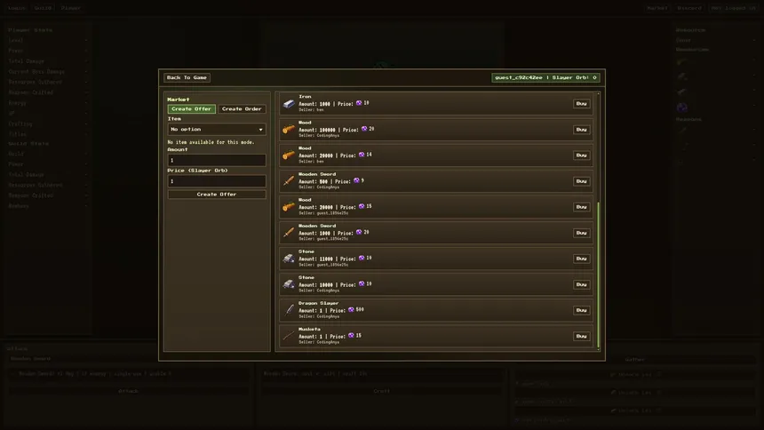
Task: Buy the Iron offer from ben
Action: click(581, 103)
